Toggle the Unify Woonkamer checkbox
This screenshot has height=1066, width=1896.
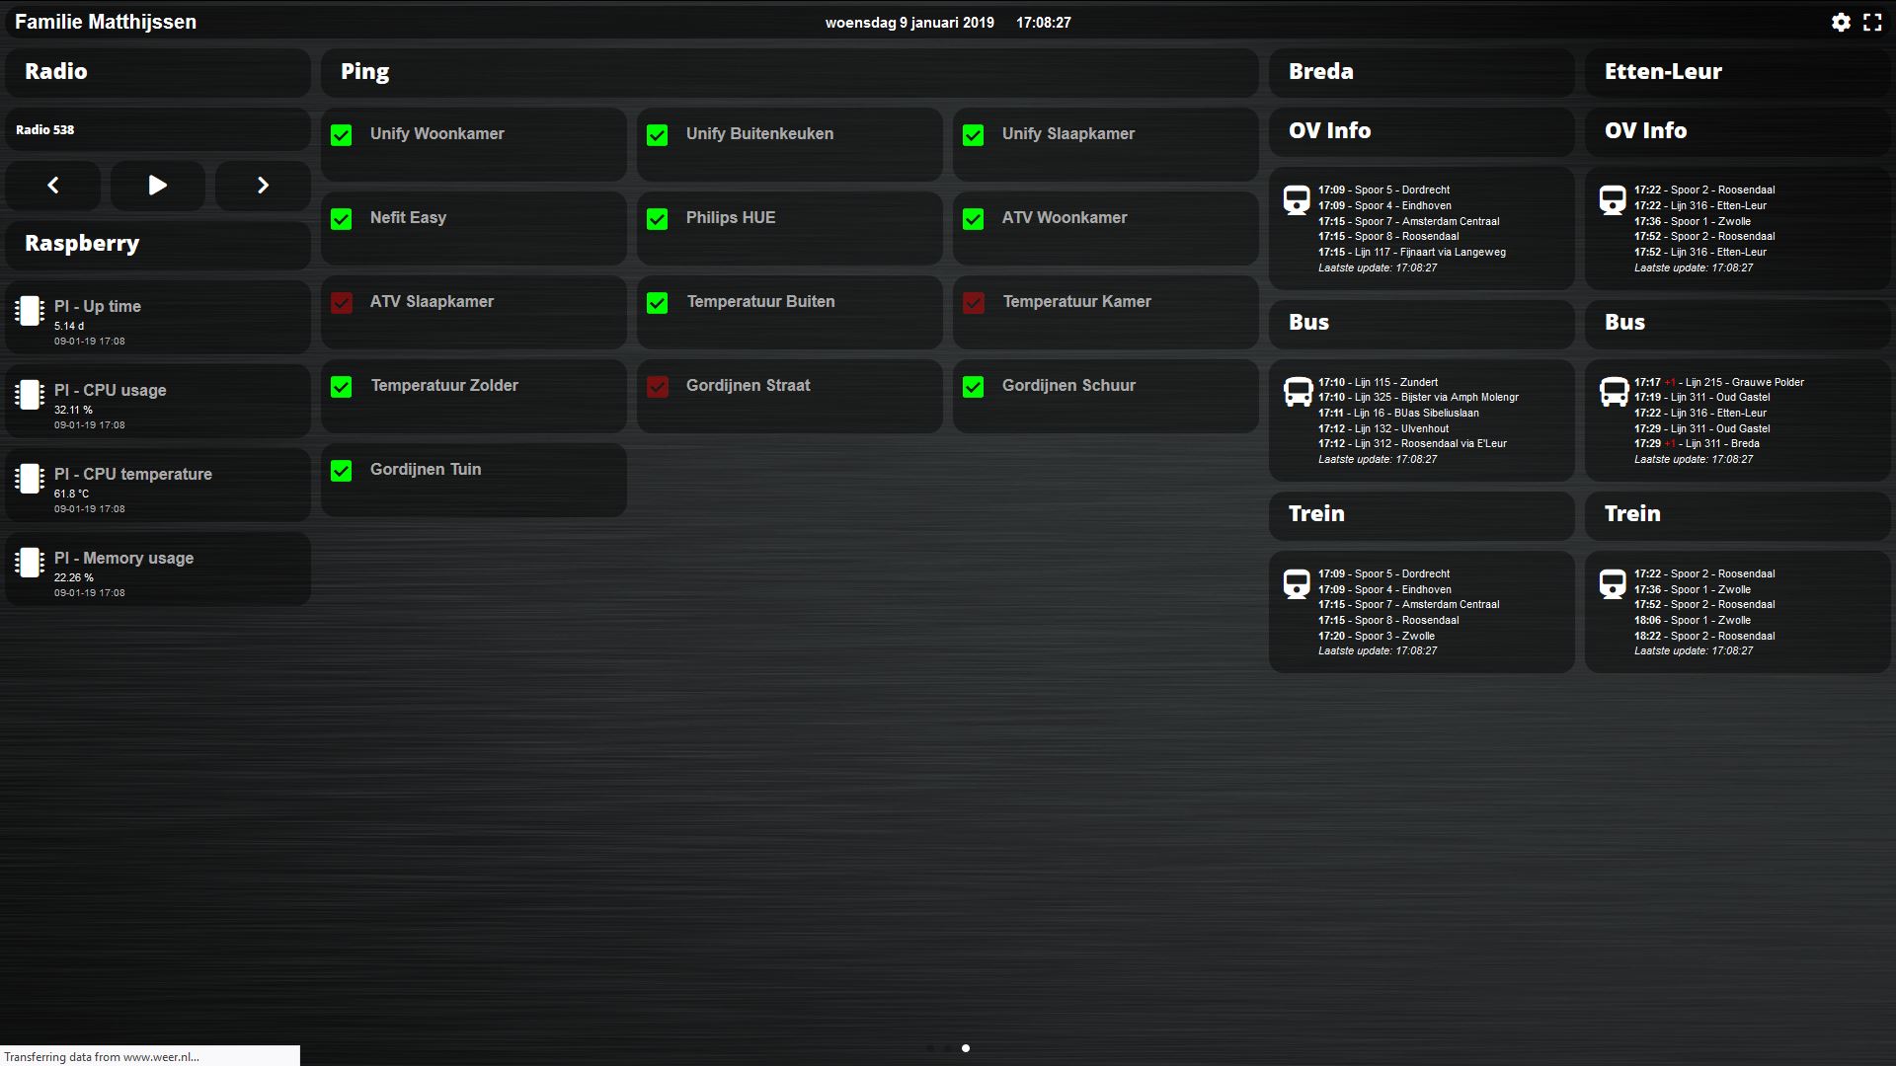point(342,135)
